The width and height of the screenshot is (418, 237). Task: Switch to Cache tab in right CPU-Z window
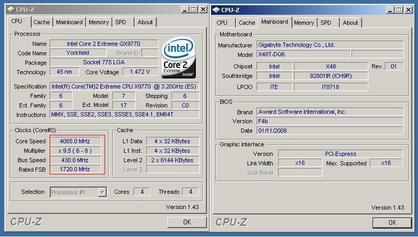point(247,23)
